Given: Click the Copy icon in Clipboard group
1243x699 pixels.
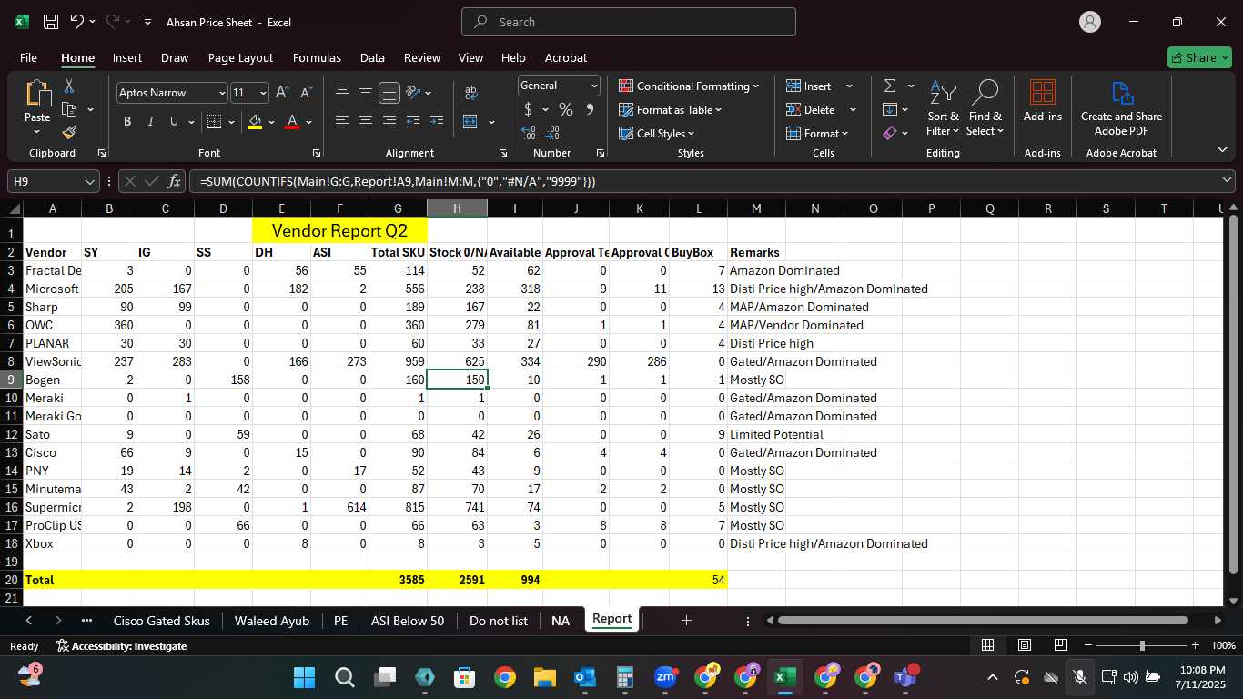Looking at the screenshot, I should tap(69, 109).
